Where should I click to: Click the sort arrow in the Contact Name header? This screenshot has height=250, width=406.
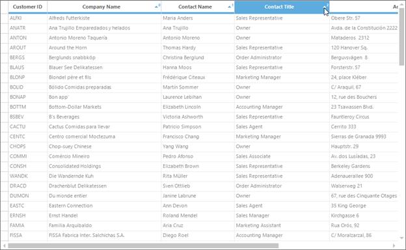(x=230, y=7)
